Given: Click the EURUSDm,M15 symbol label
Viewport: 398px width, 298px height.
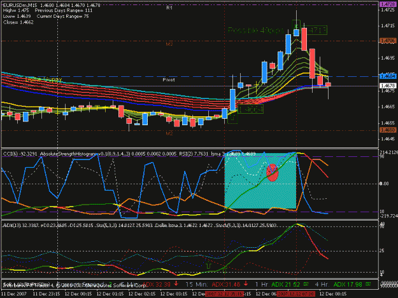Looking at the screenshot, I should tap(20, 5).
